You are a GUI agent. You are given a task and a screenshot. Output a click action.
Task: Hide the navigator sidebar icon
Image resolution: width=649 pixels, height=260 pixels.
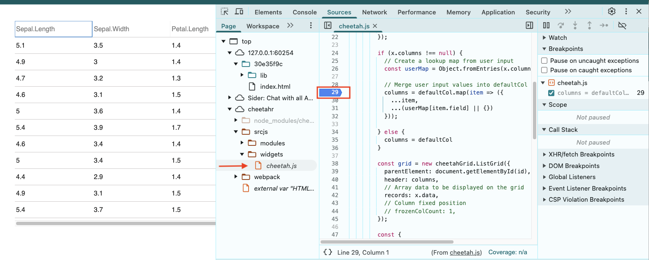point(328,25)
